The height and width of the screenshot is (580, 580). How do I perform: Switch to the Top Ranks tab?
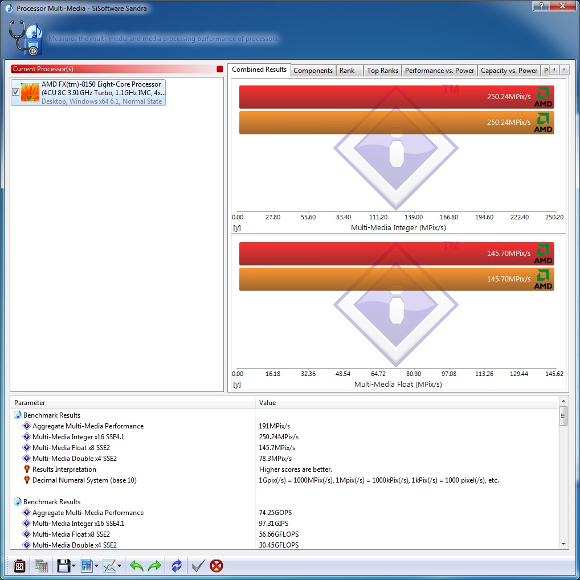382,70
